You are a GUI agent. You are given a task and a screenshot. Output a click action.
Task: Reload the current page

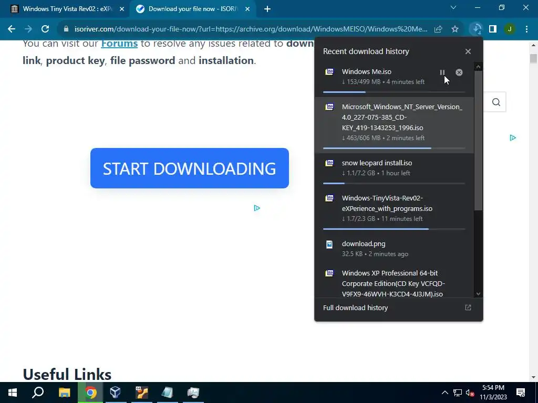coord(45,29)
